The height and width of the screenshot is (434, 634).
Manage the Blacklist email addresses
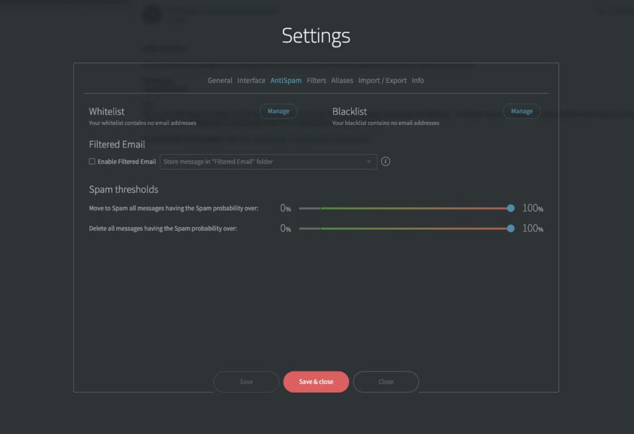point(521,111)
